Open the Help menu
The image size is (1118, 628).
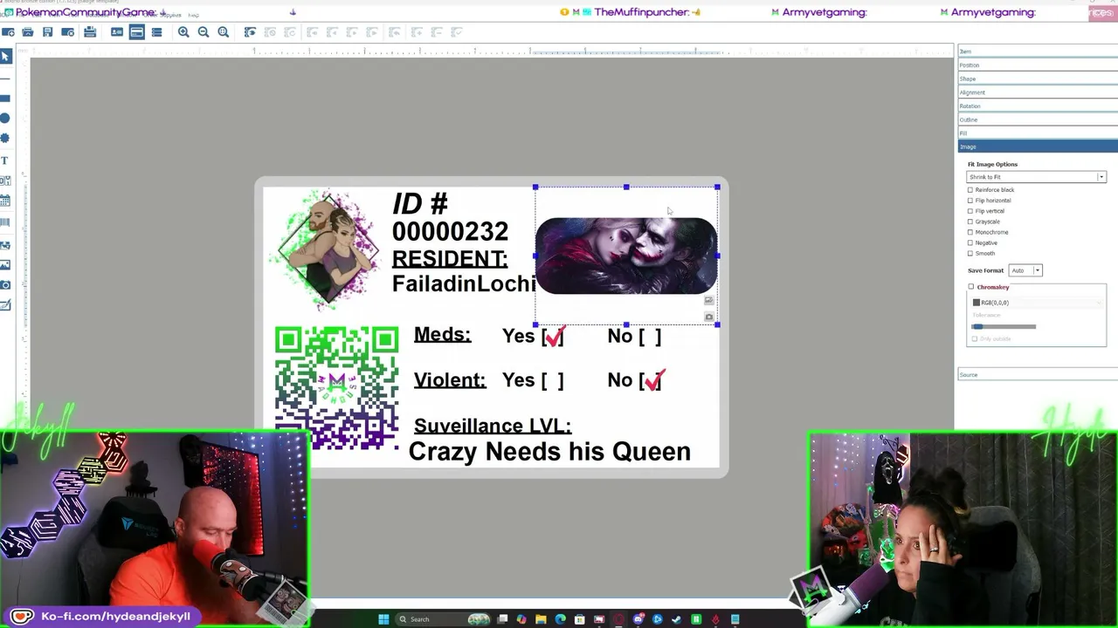194,15
